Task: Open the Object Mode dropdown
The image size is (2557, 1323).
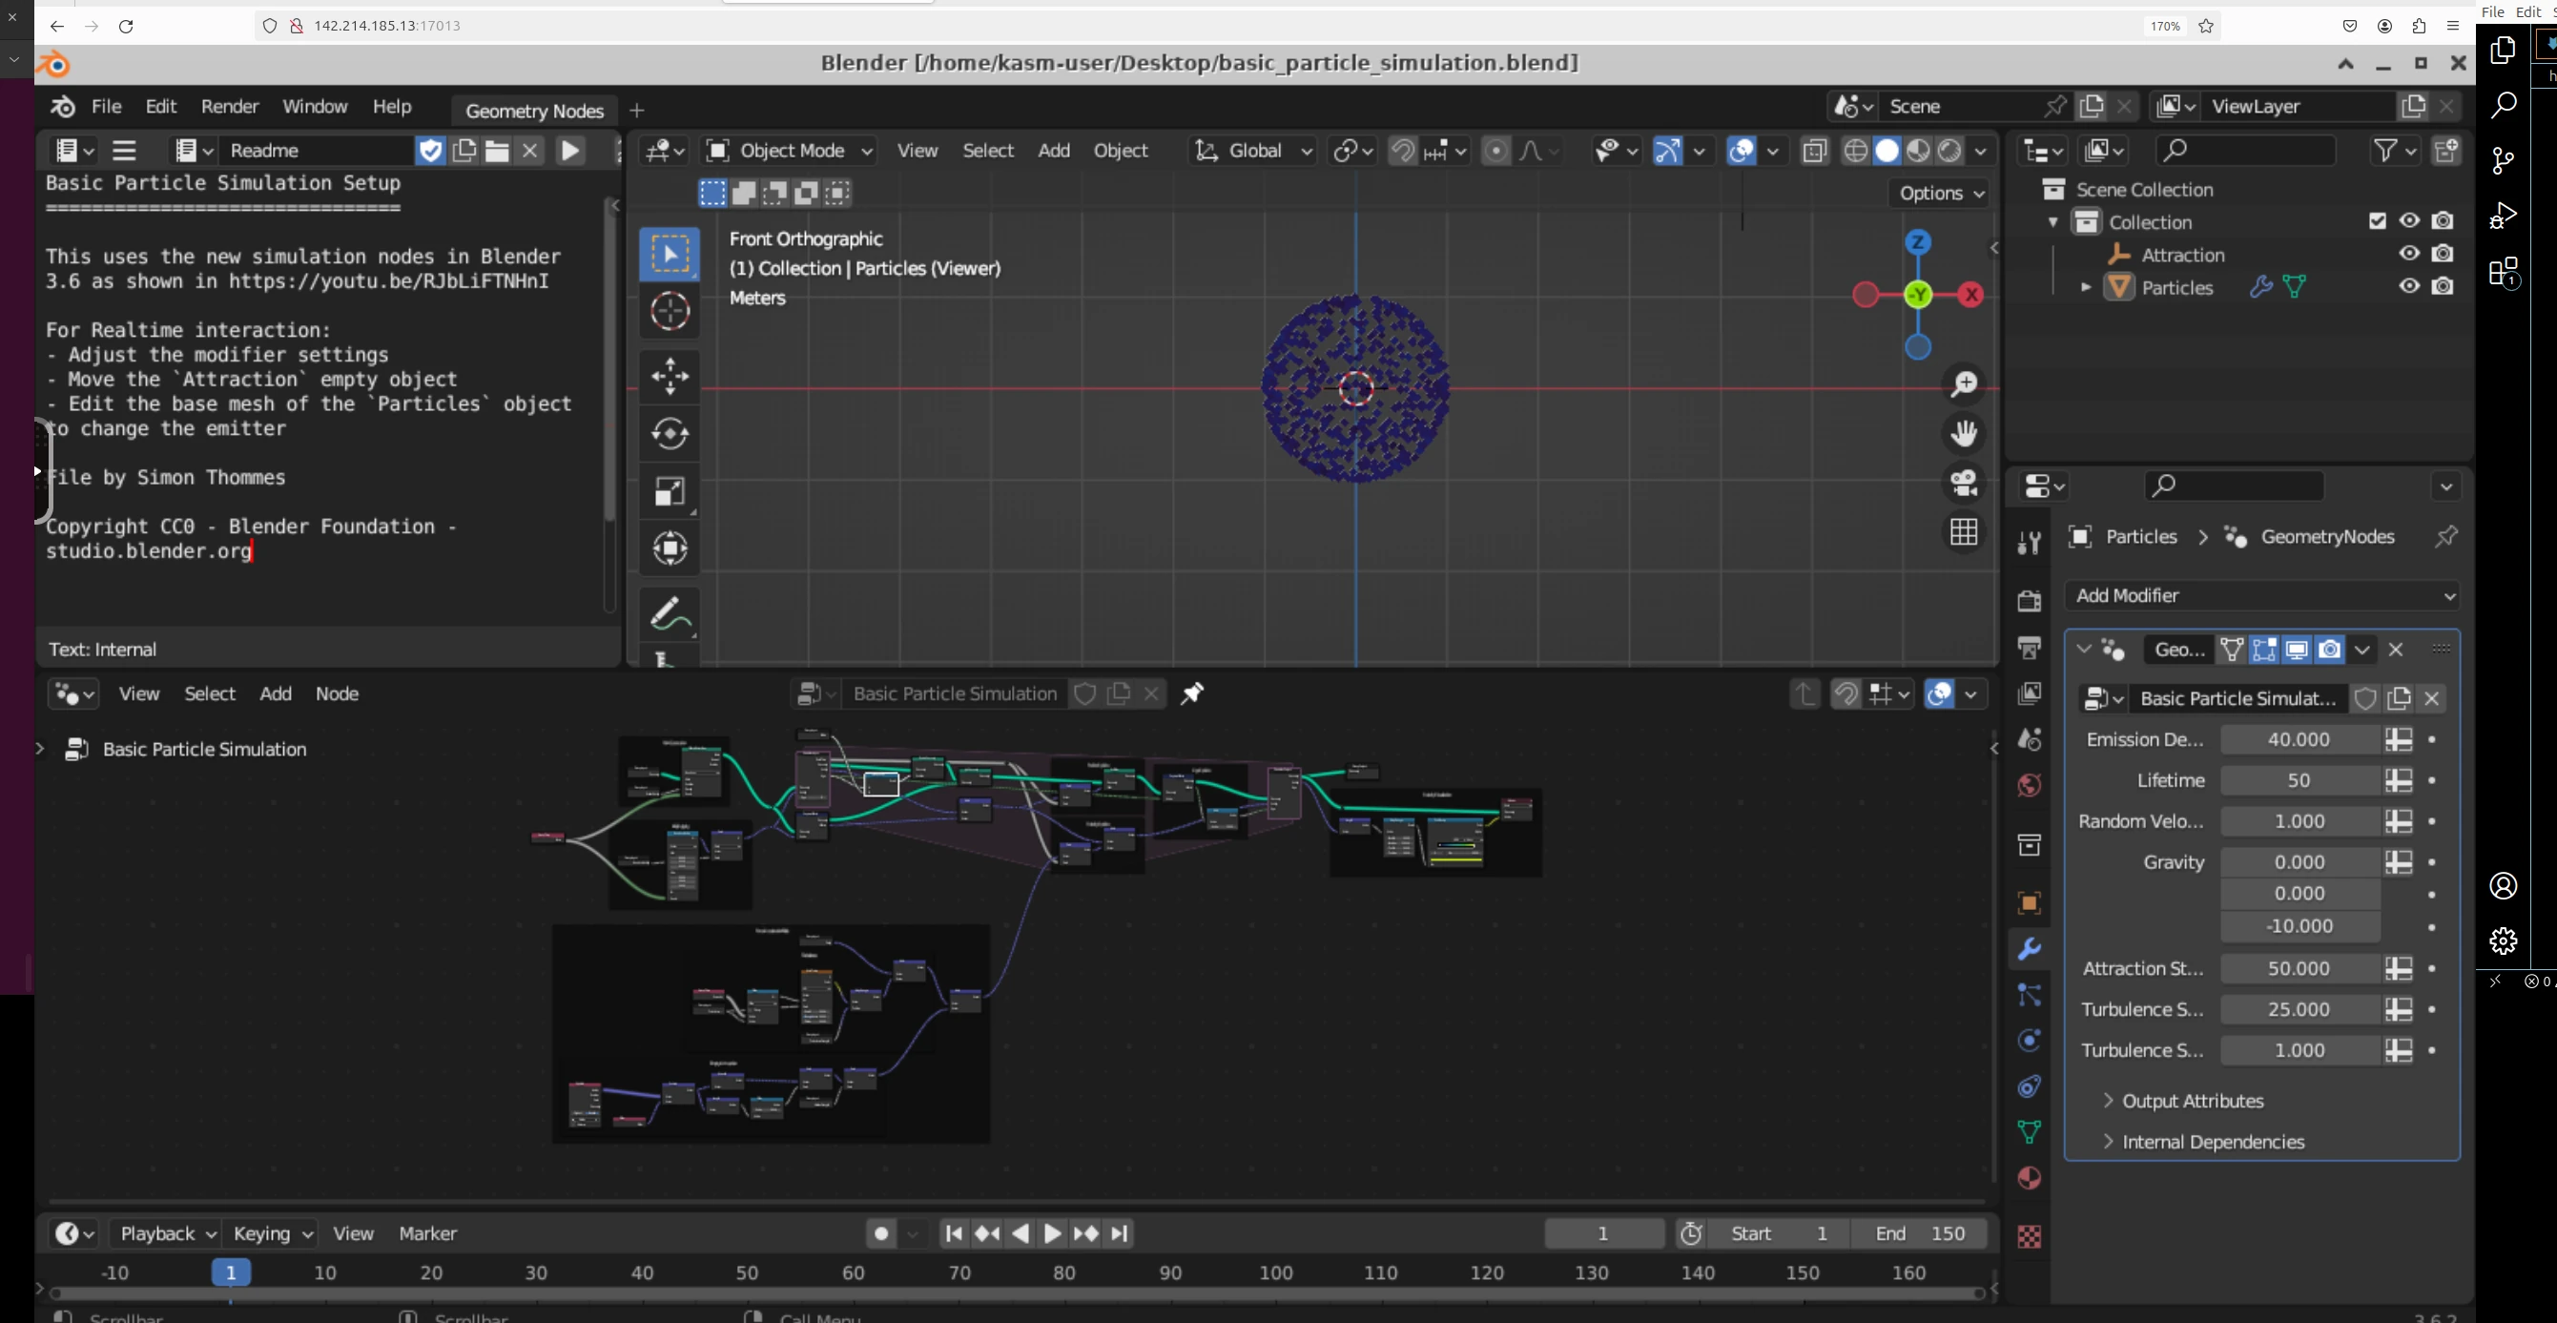Action: [x=789, y=150]
